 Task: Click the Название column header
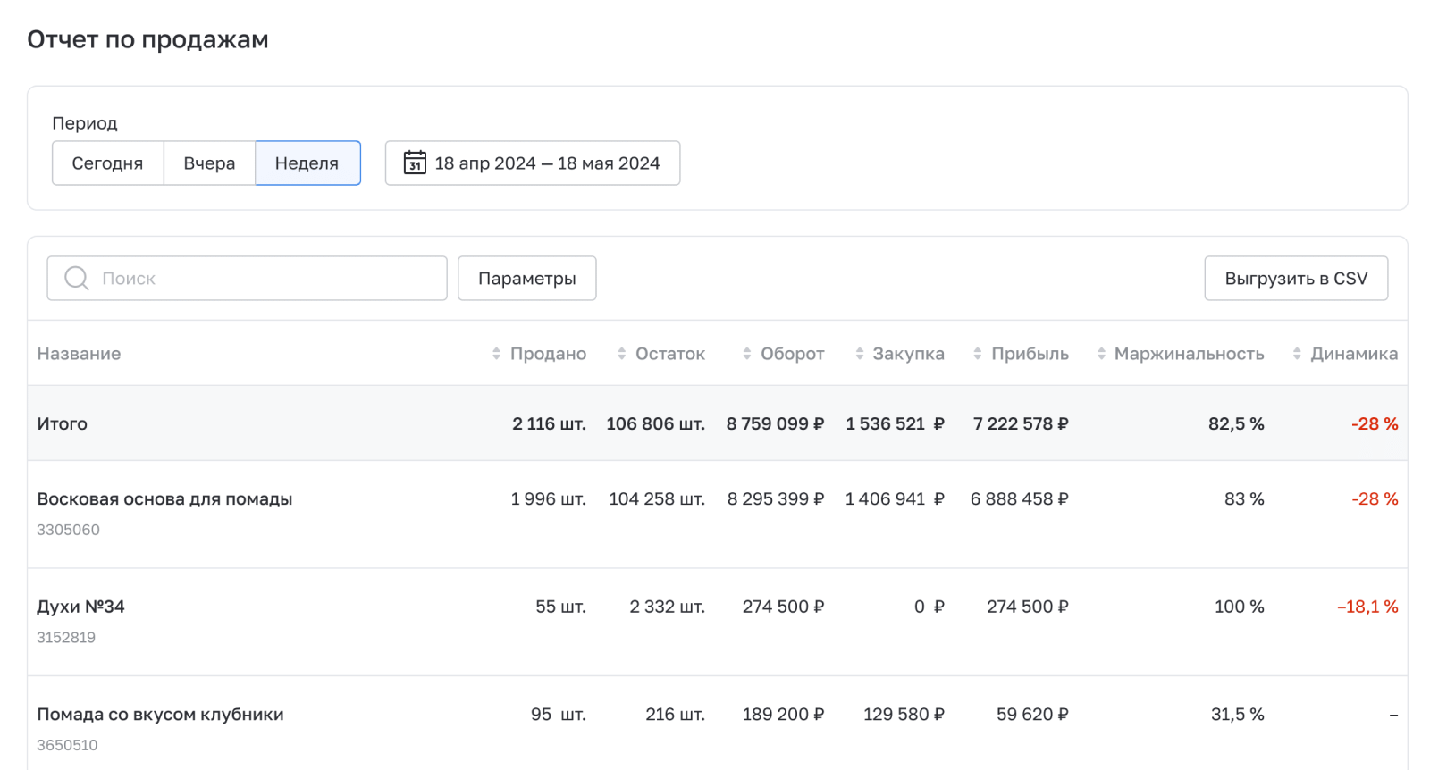[79, 354]
